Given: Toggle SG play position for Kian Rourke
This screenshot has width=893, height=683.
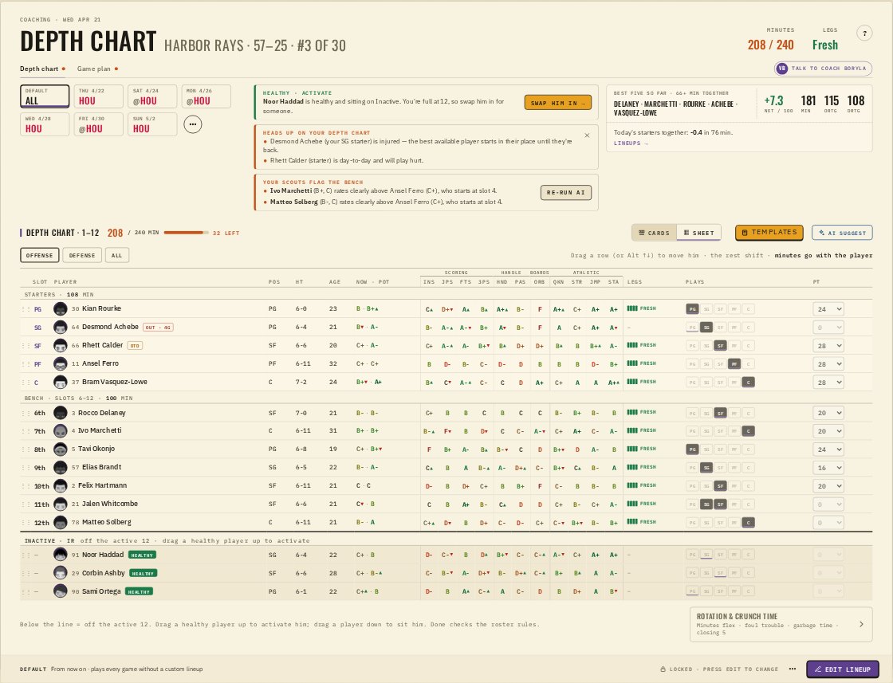Looking at the screenshot, I should pyautogui.click(x=706, y=309).
